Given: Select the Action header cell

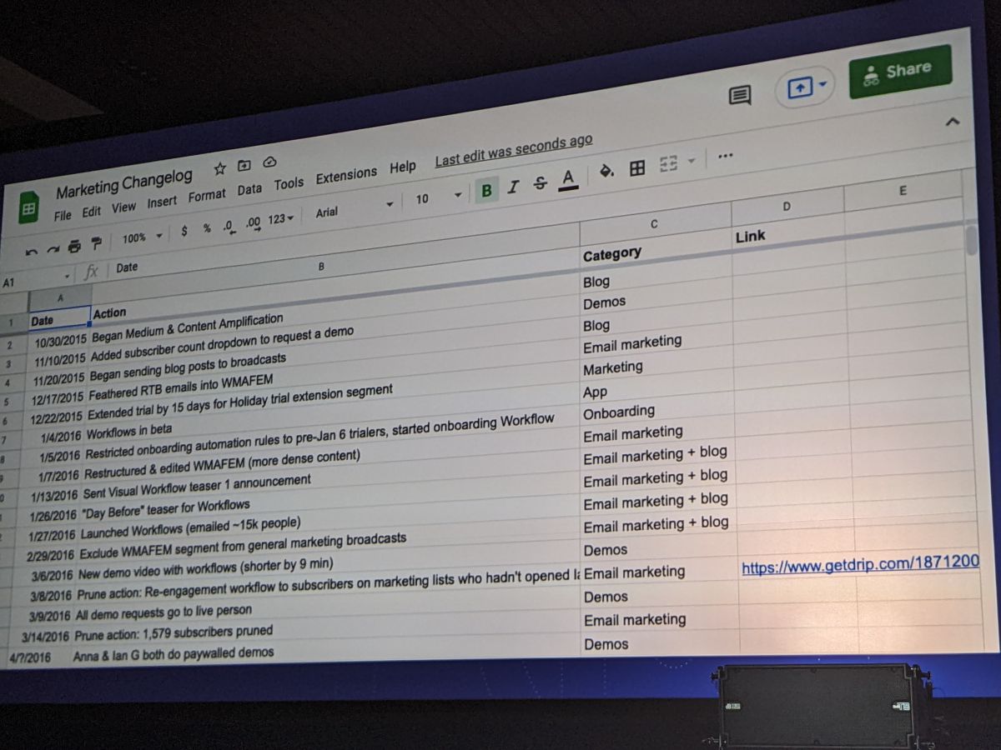Looking at the screenshot, I should (335, 290).
